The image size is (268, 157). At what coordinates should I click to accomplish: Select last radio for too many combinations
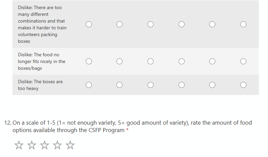tap(243, 24)
